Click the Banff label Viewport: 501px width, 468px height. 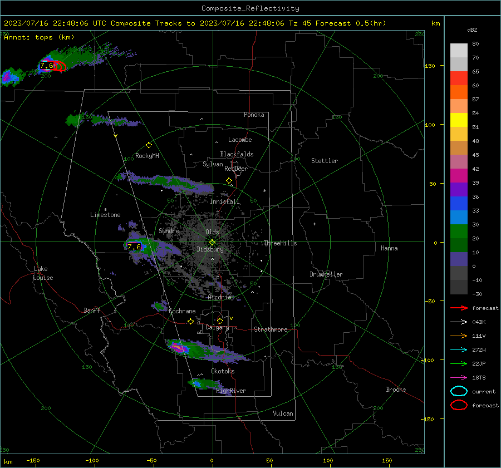tap(92, 311)
